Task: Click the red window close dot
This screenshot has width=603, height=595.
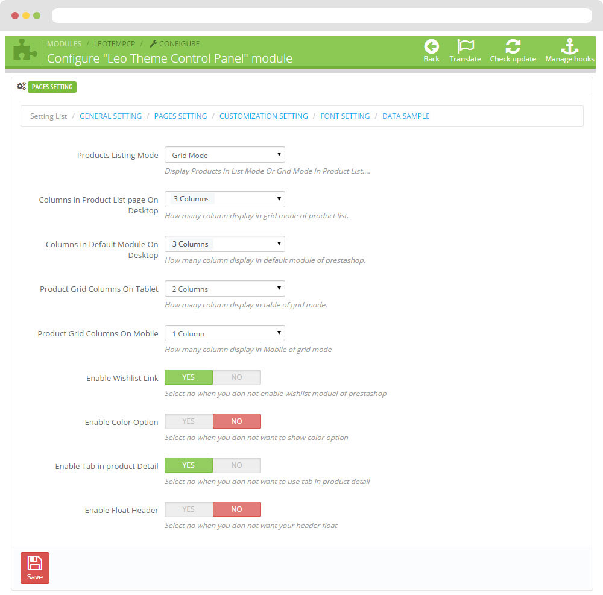Action: (x=15, y=16)
